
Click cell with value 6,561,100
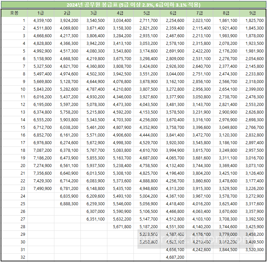pos(67,166)
